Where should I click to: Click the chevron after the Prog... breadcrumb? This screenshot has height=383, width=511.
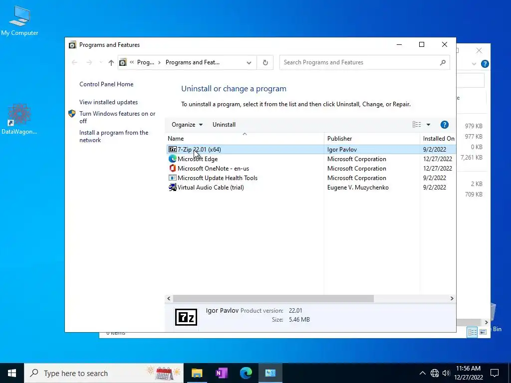pos(159,62)
